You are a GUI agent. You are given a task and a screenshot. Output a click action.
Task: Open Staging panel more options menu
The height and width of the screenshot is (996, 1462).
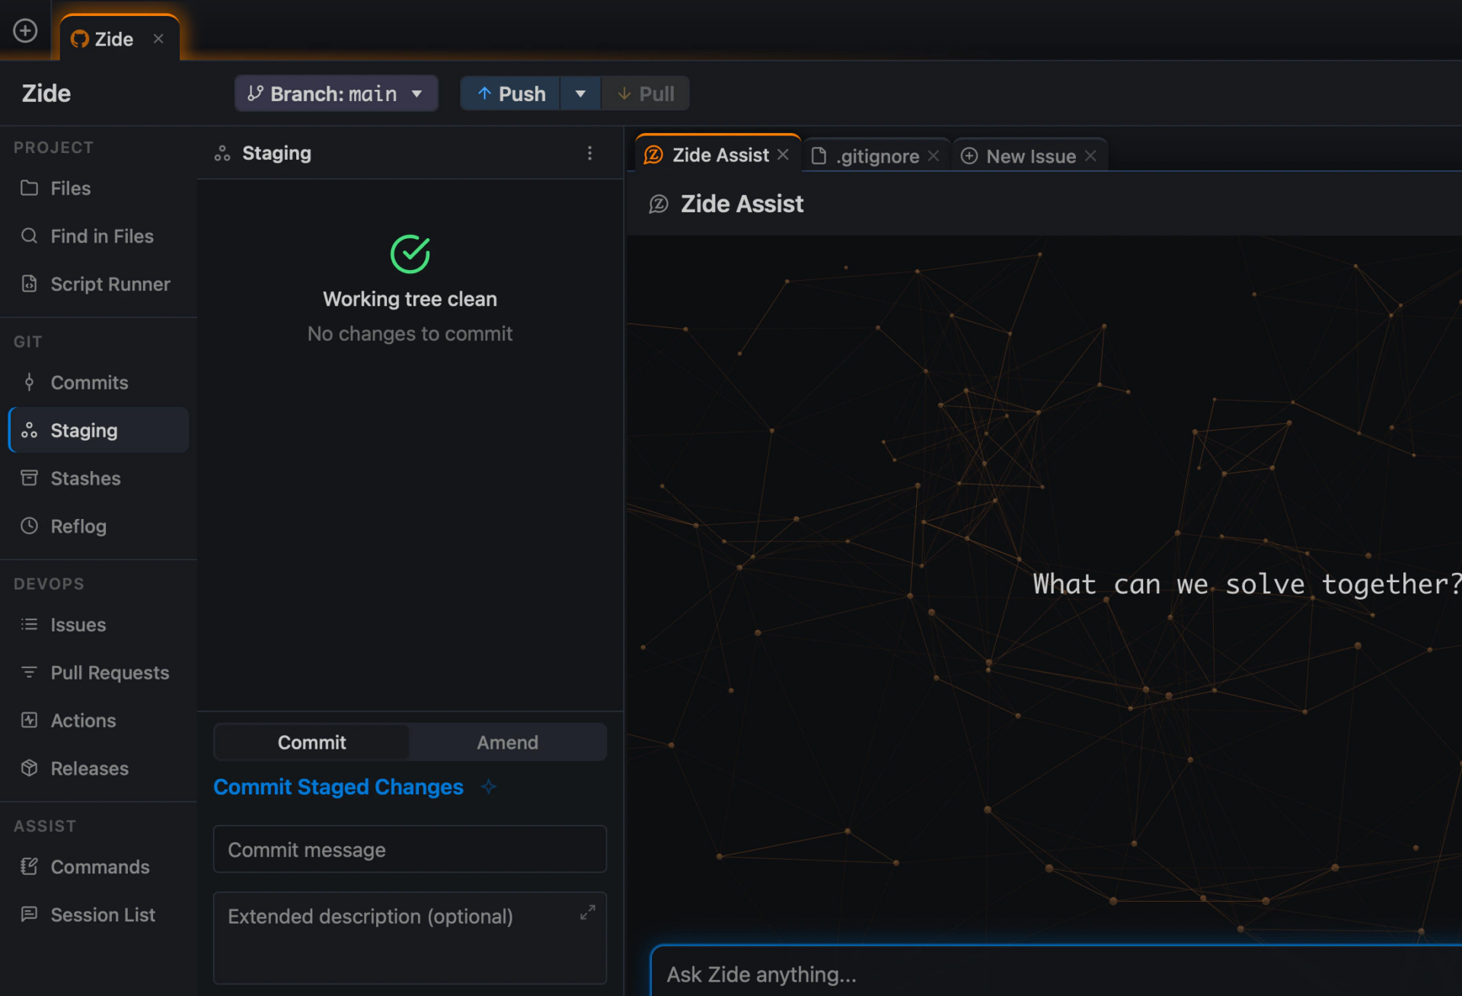point(589,153)
